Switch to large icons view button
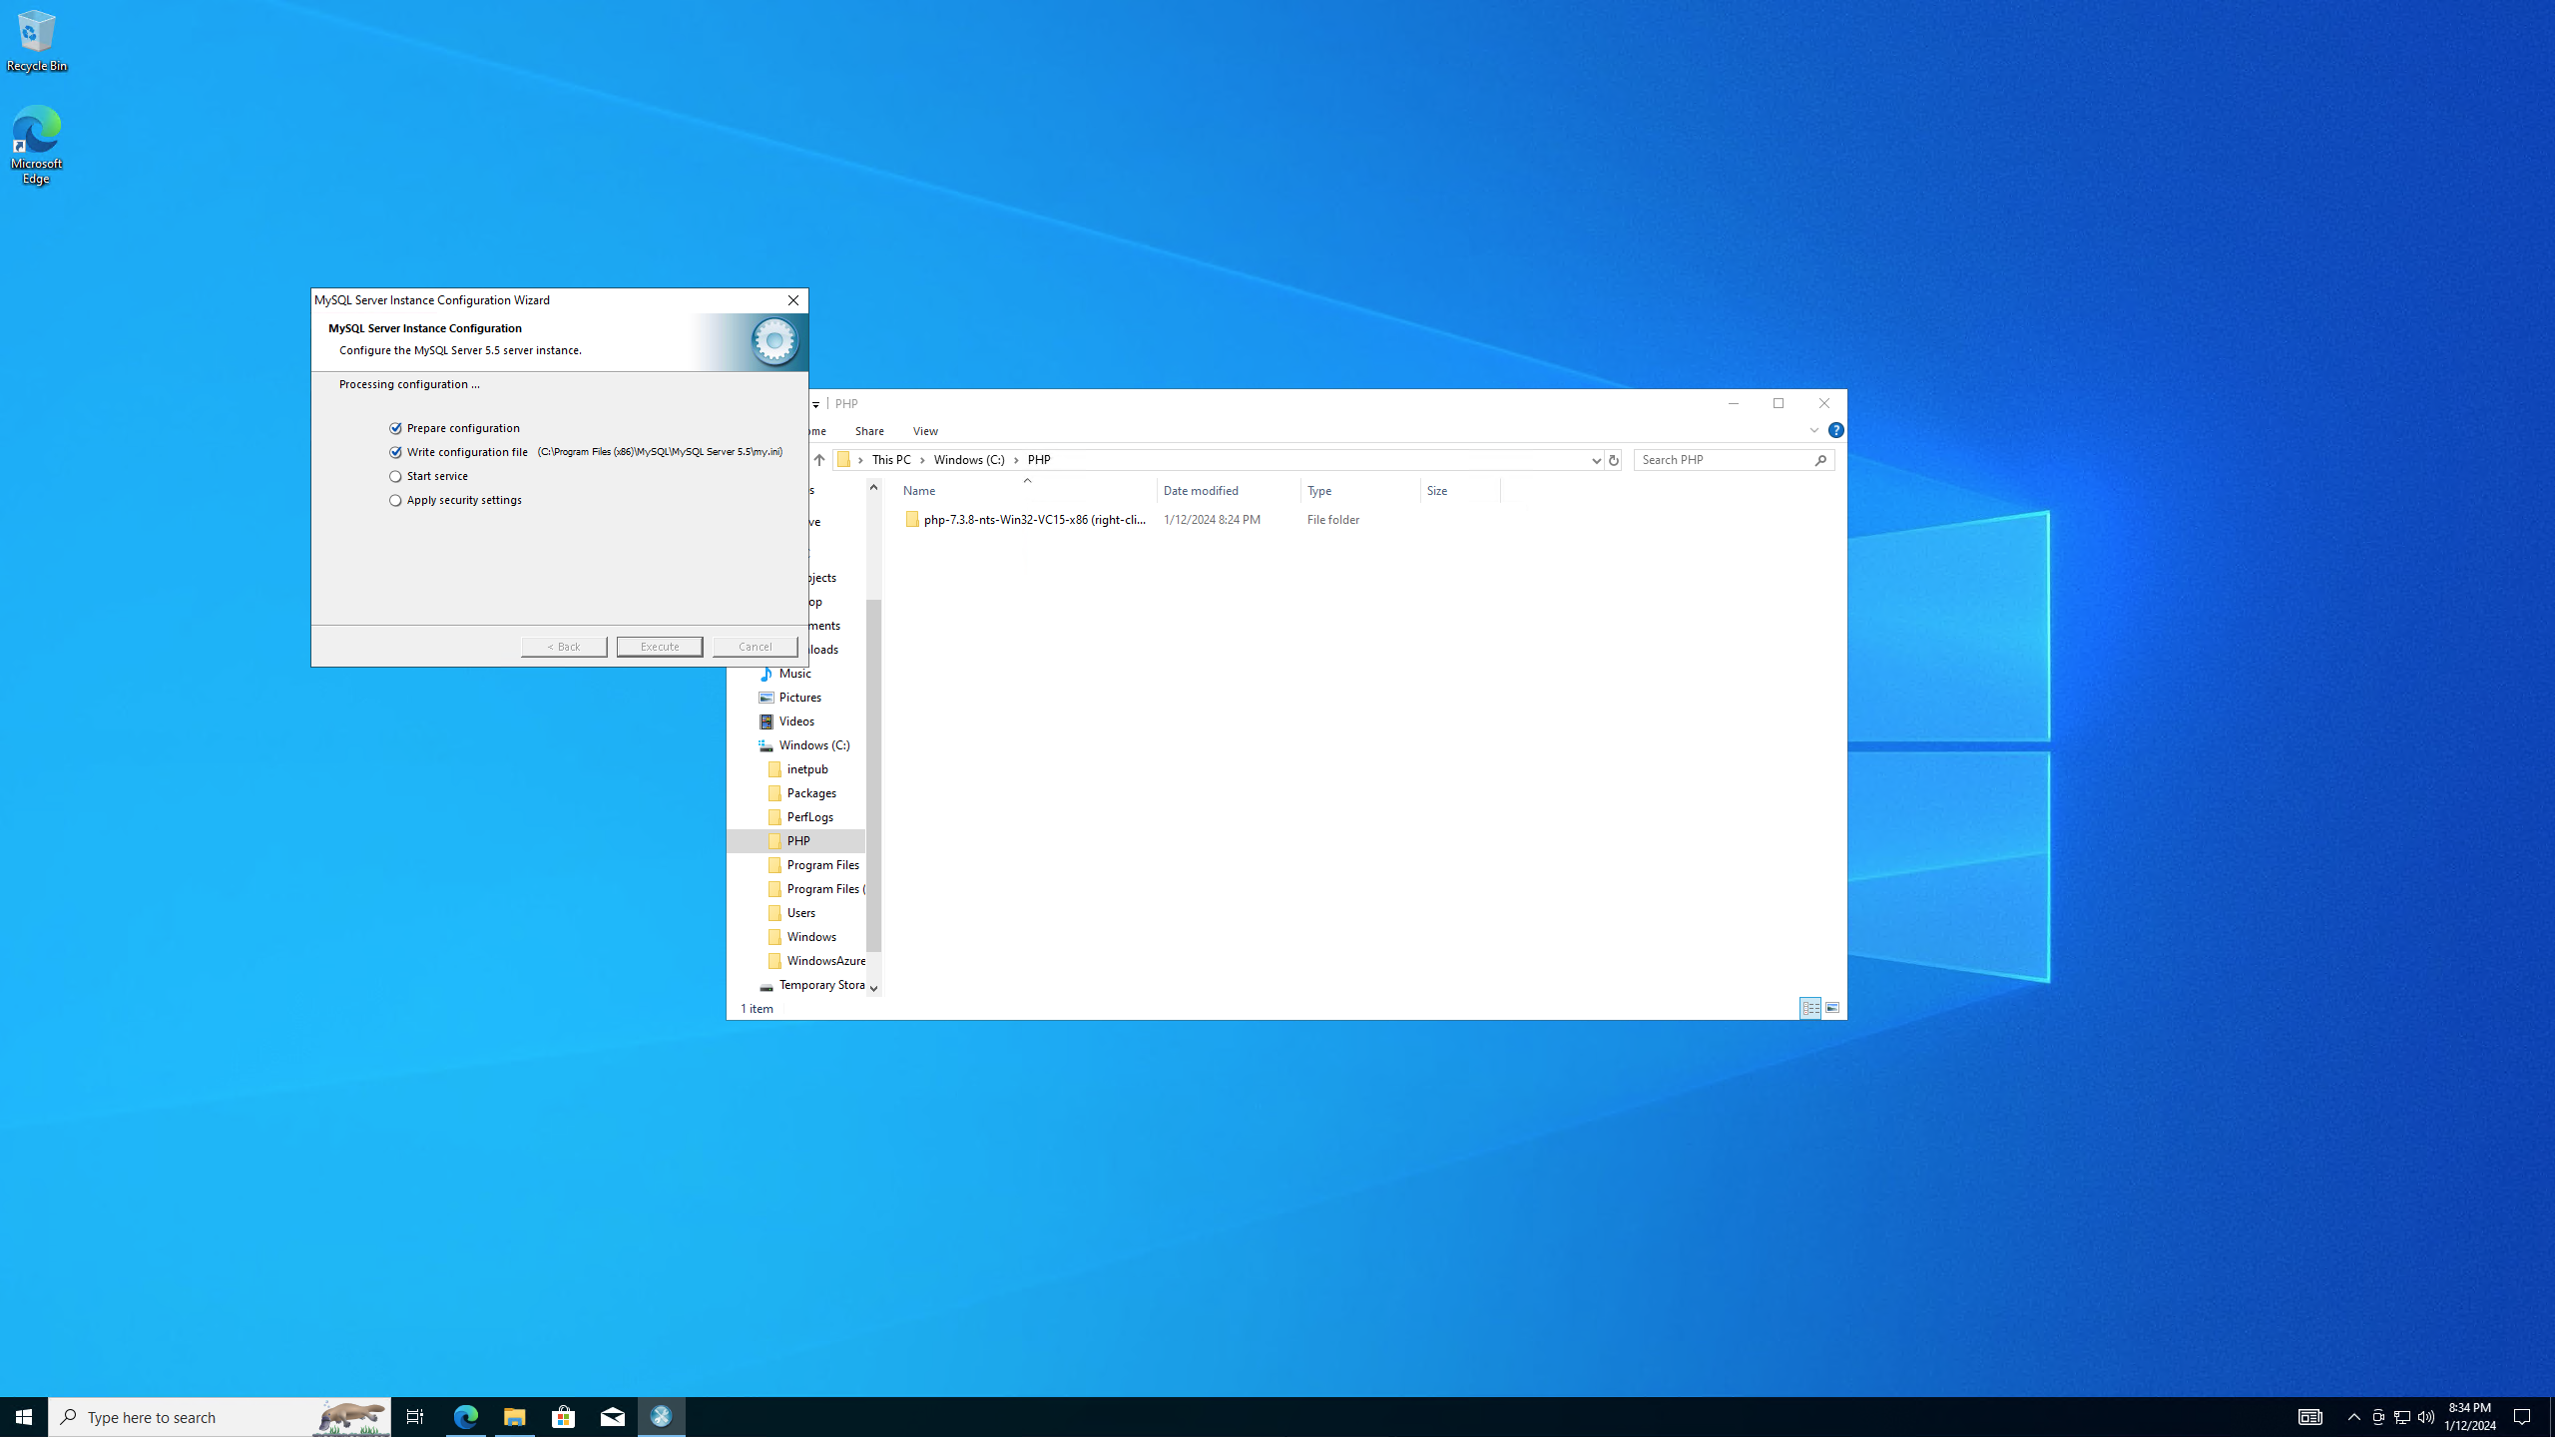 pos(1832,1008)
